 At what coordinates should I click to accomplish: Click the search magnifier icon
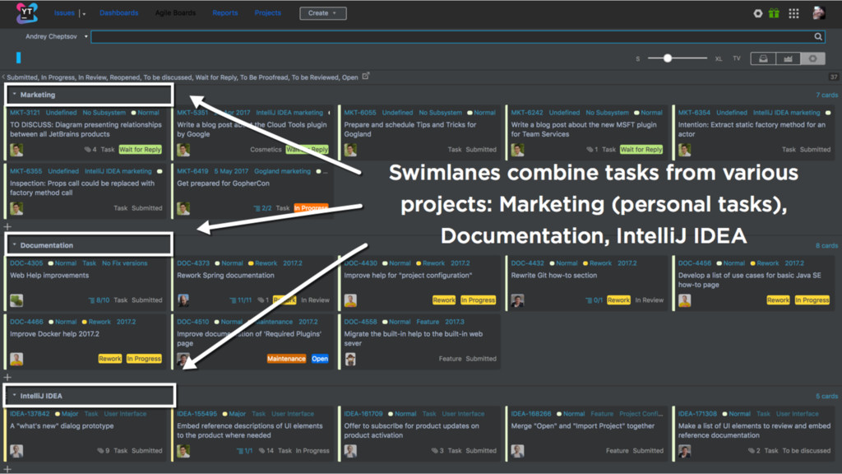click(x=818, y=36)
